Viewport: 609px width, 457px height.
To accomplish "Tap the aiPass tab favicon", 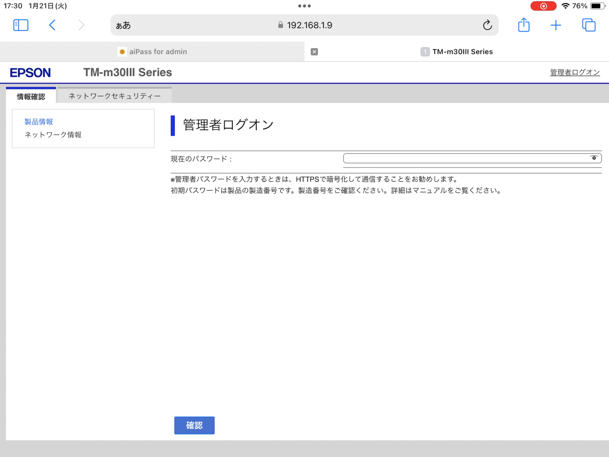I will coord(122,52).
